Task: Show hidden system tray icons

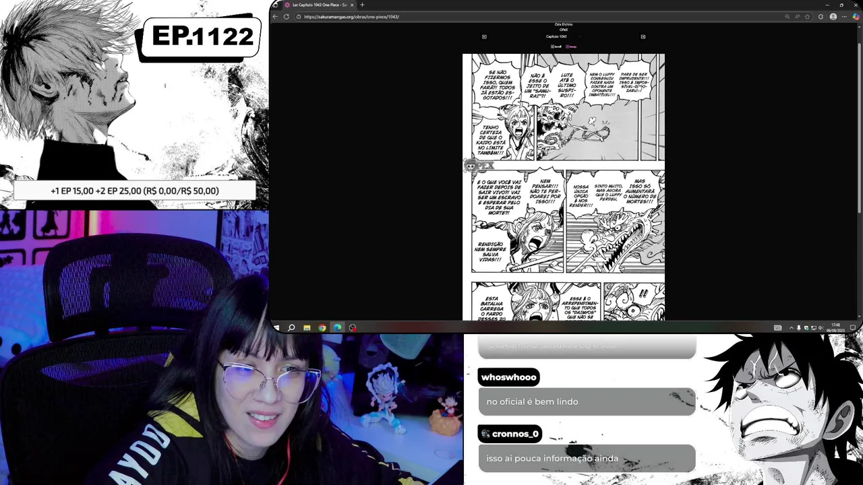Action: pos(792,328)
